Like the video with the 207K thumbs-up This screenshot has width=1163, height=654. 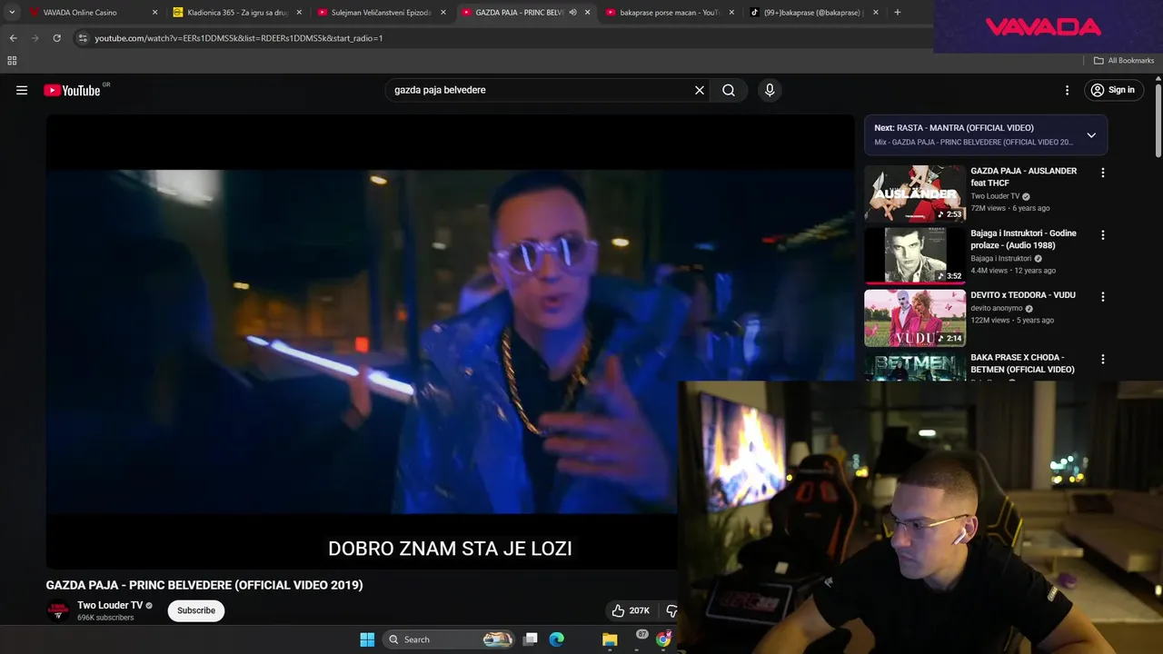[x=631, y=610]
